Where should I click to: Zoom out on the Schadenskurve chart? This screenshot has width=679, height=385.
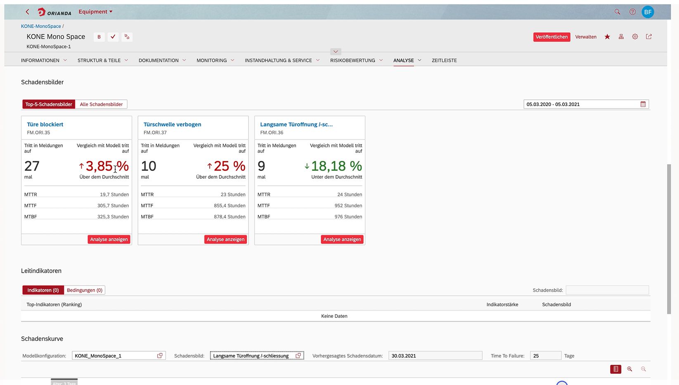(x=644, y=369)
